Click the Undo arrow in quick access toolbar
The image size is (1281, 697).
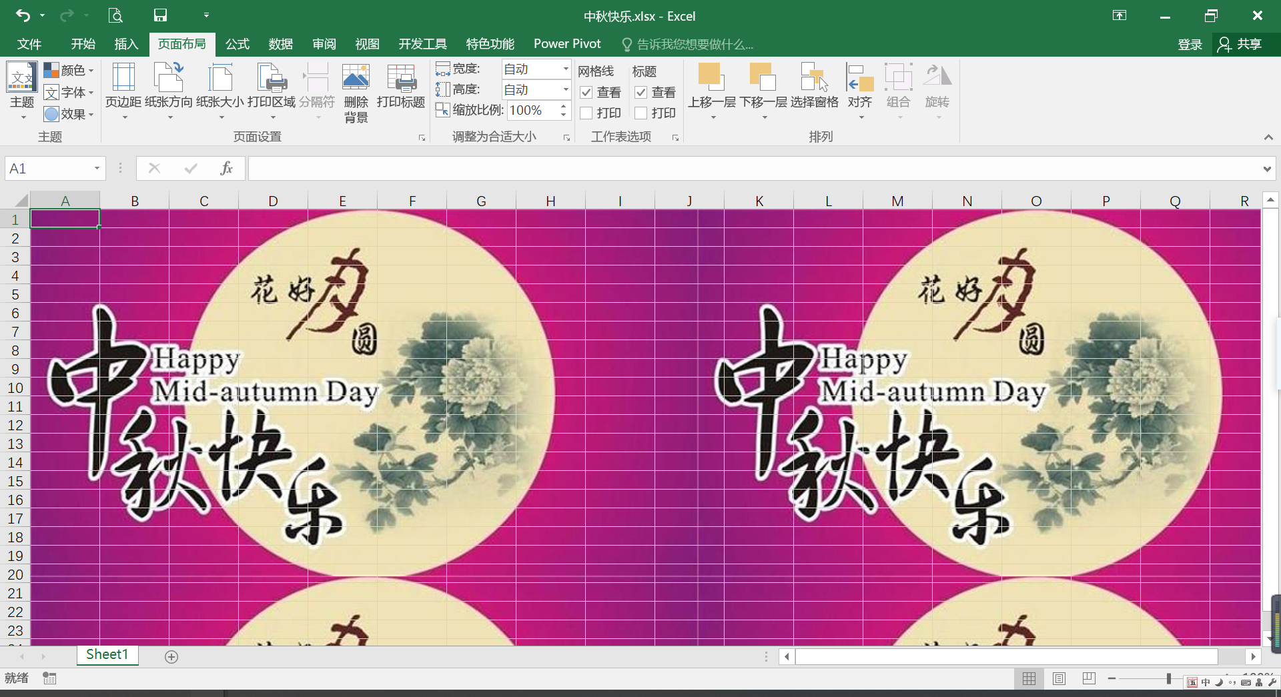click(x=23, y=15)
